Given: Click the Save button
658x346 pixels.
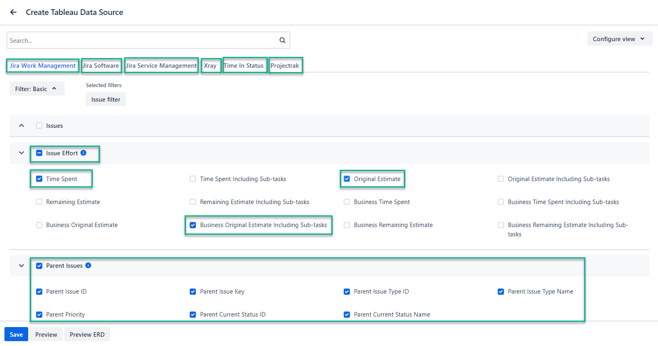Looking at the screenshot, I should 16,335.
